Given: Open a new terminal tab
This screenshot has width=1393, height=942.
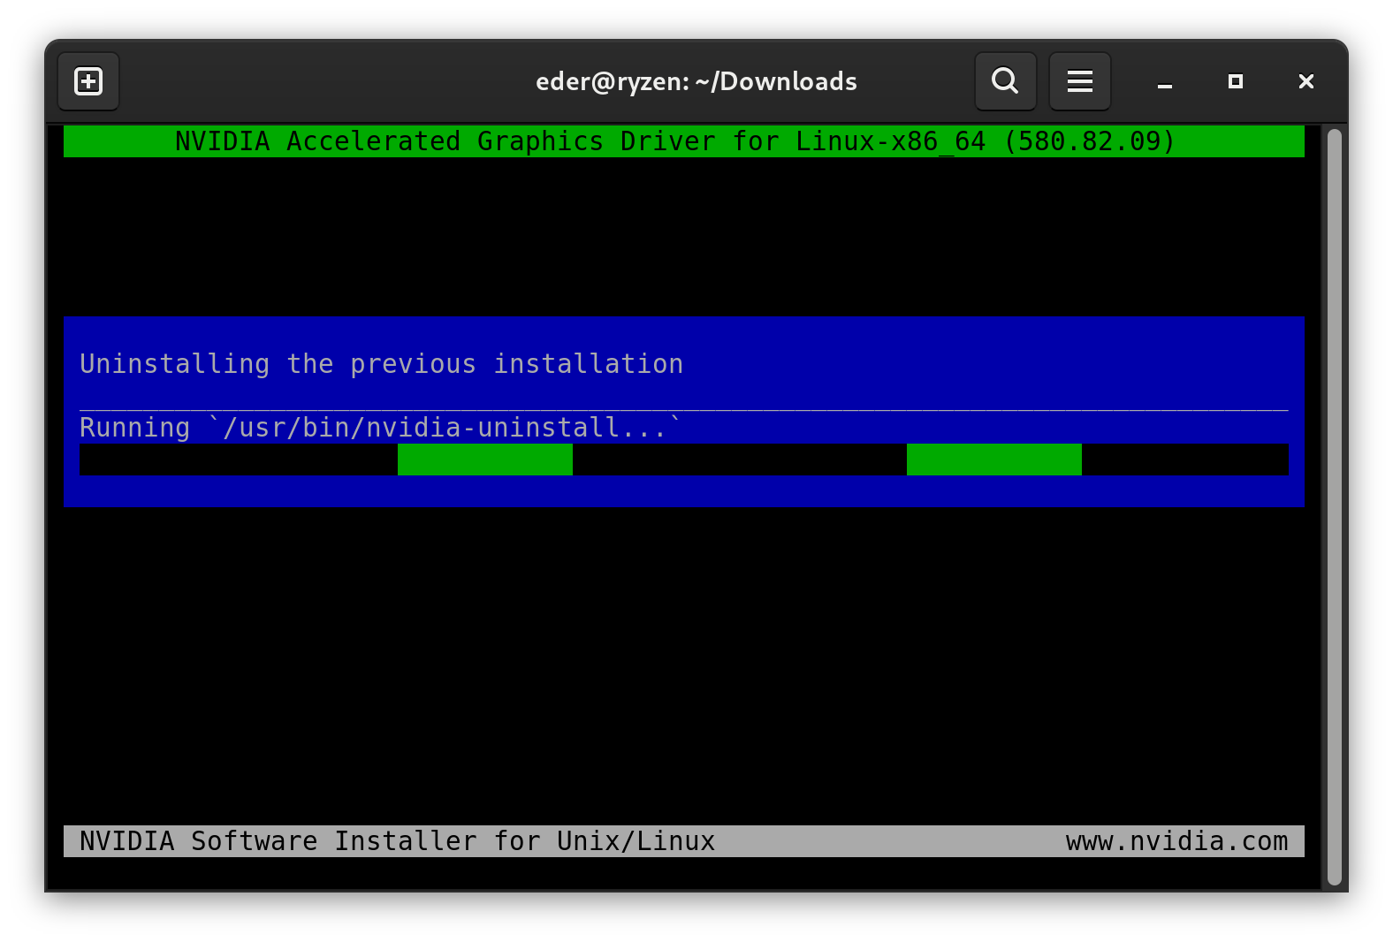Looking at the screenshot, I should coord(88,81).
